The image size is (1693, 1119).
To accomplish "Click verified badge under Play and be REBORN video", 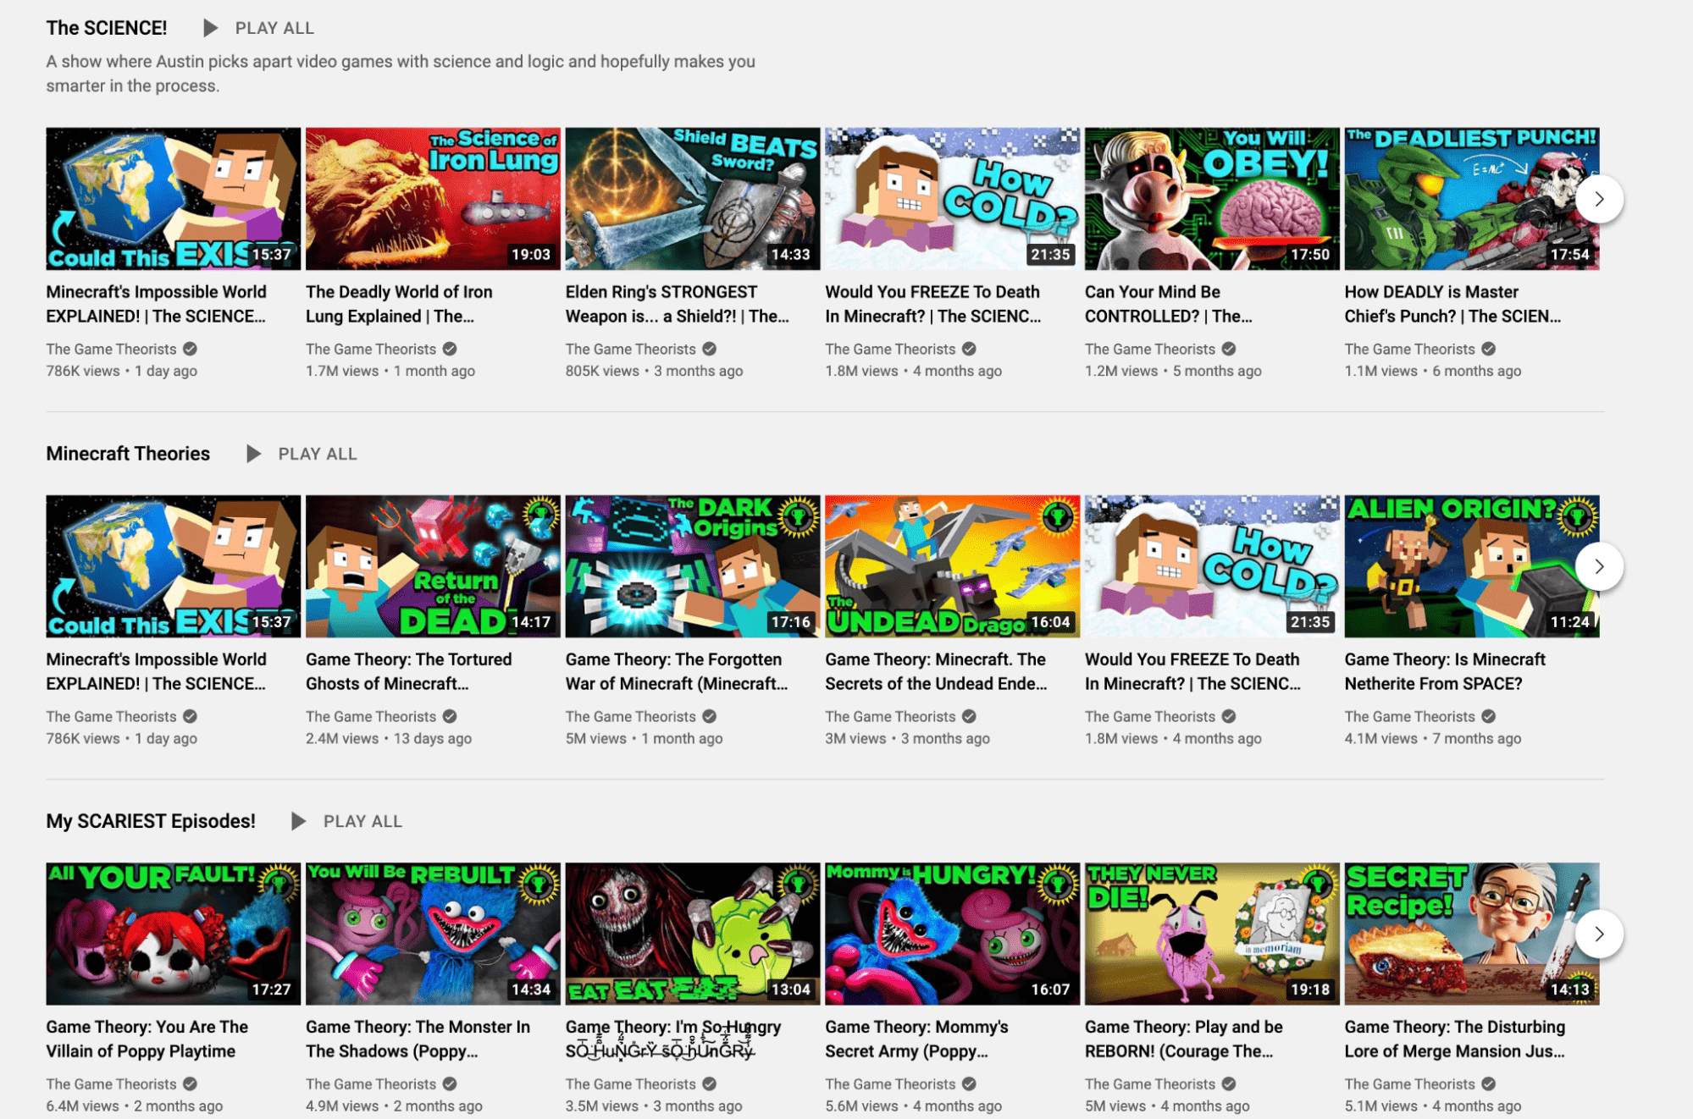I will click(1229, 1083).
